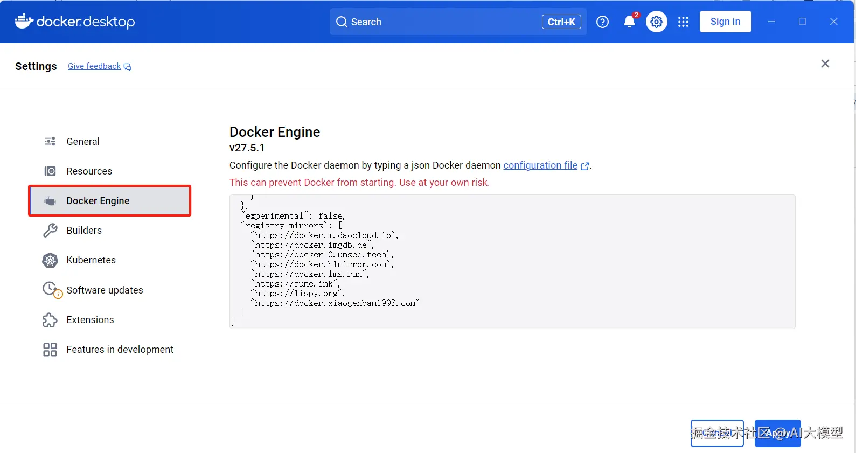Click the Resources disk icon
The image size is (856, 453).
pos(50,171)
